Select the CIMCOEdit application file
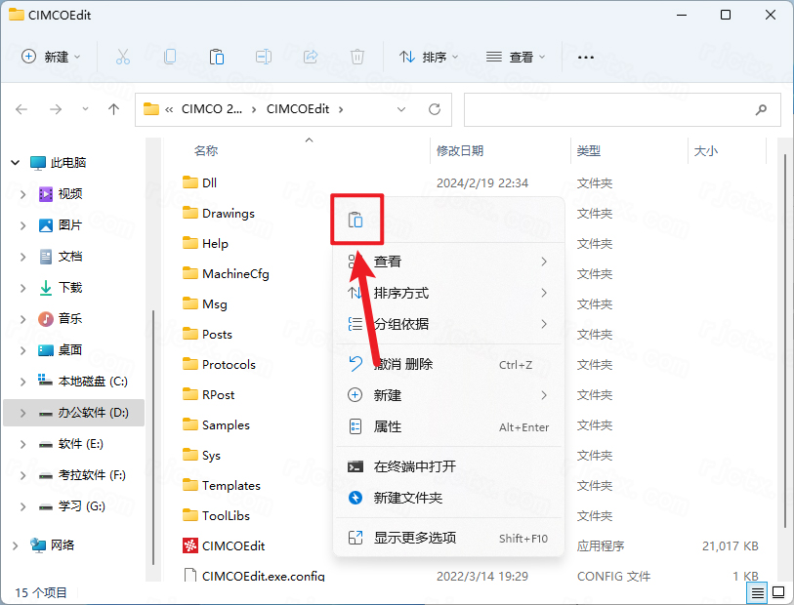Image resolution: width=794 pixels, height=605 pixels. click(224, 545)
